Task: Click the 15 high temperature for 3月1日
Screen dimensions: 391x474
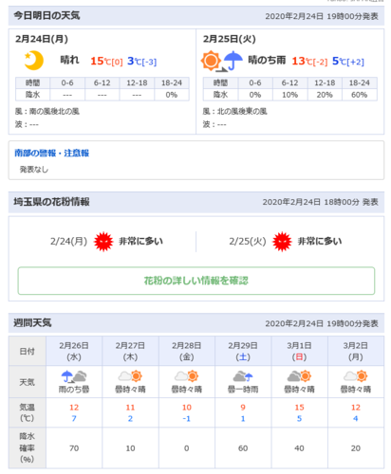Action: pyautogui.click(x=299, y=408)
